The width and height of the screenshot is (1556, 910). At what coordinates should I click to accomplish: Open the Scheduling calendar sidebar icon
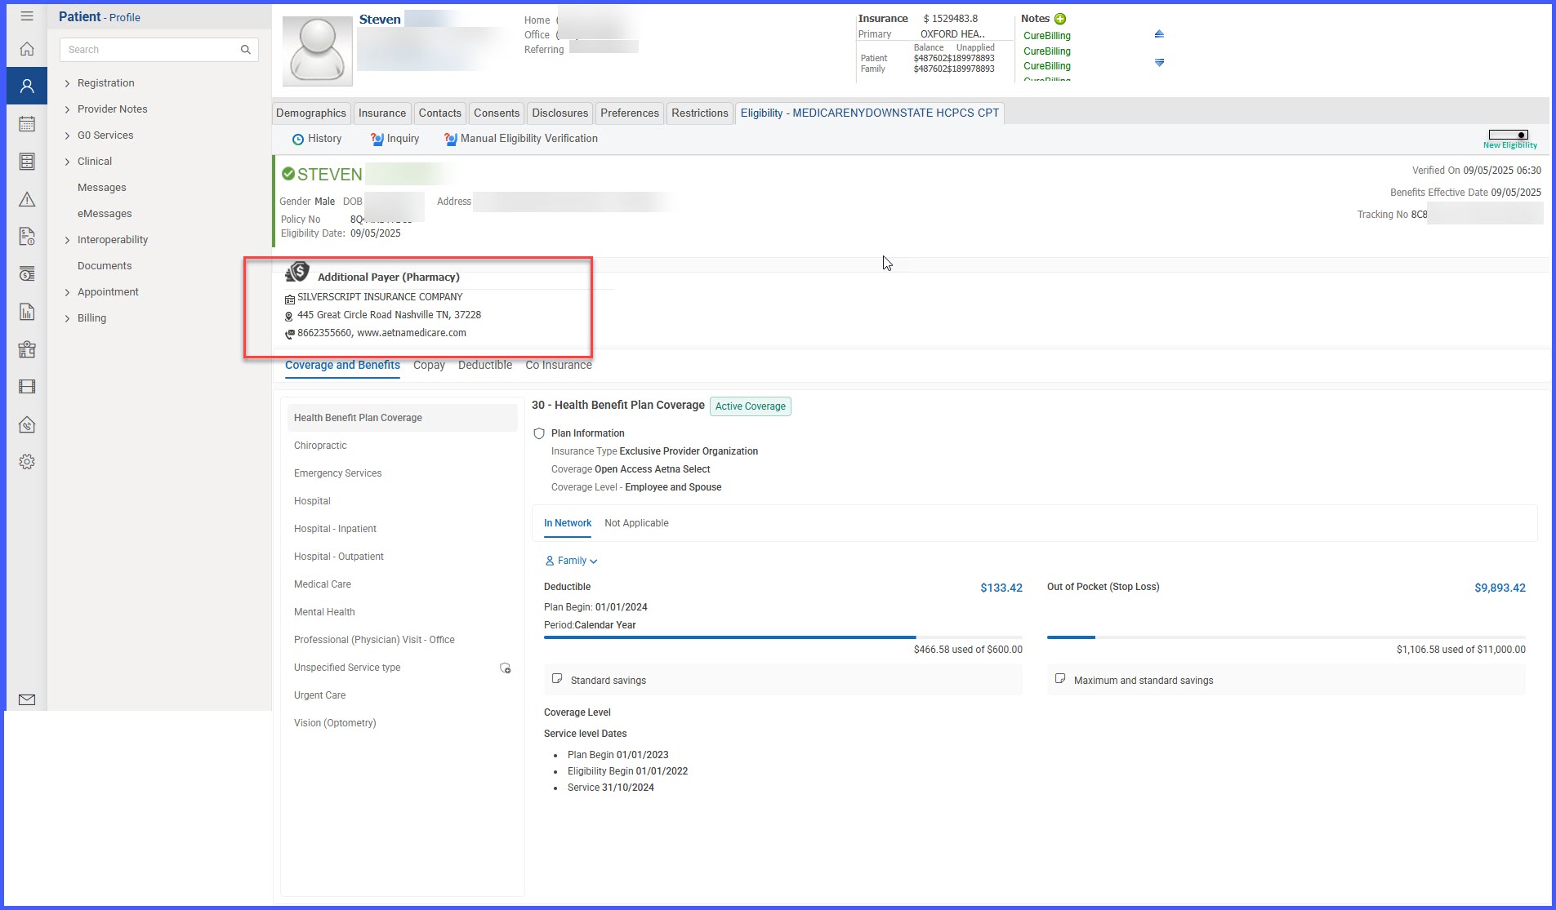[27, 124]
